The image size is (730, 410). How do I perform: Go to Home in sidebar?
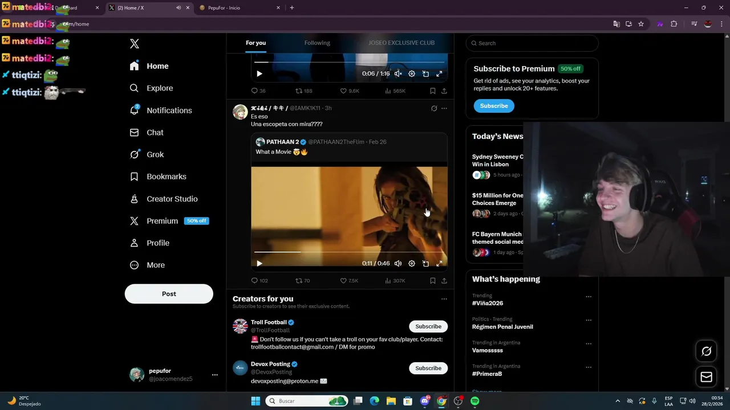pyautogui.click(x=149, y=66)
